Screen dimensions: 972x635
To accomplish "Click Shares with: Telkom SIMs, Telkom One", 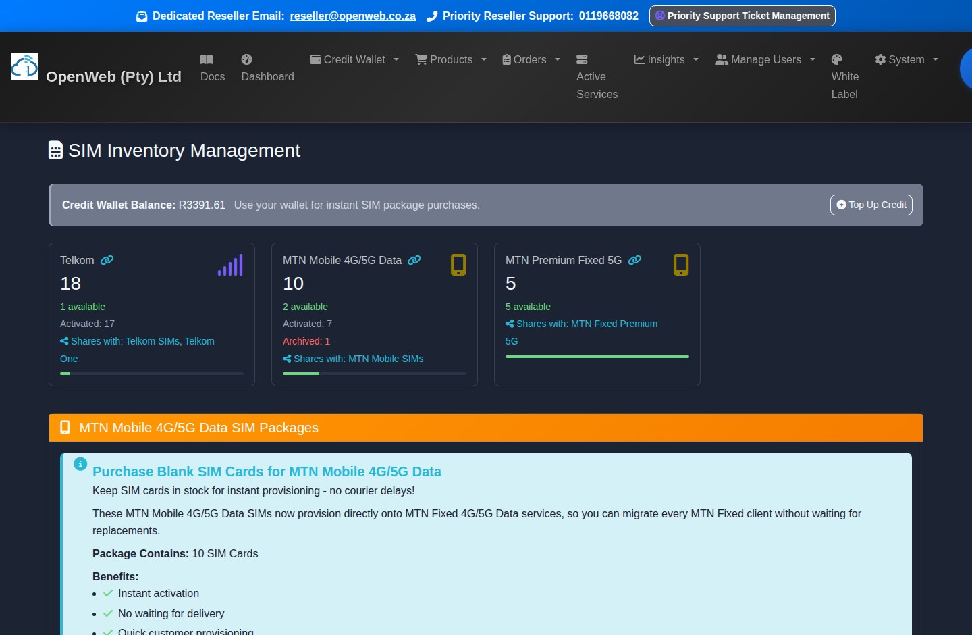I will pyautogui.click(x=137, y=350).
